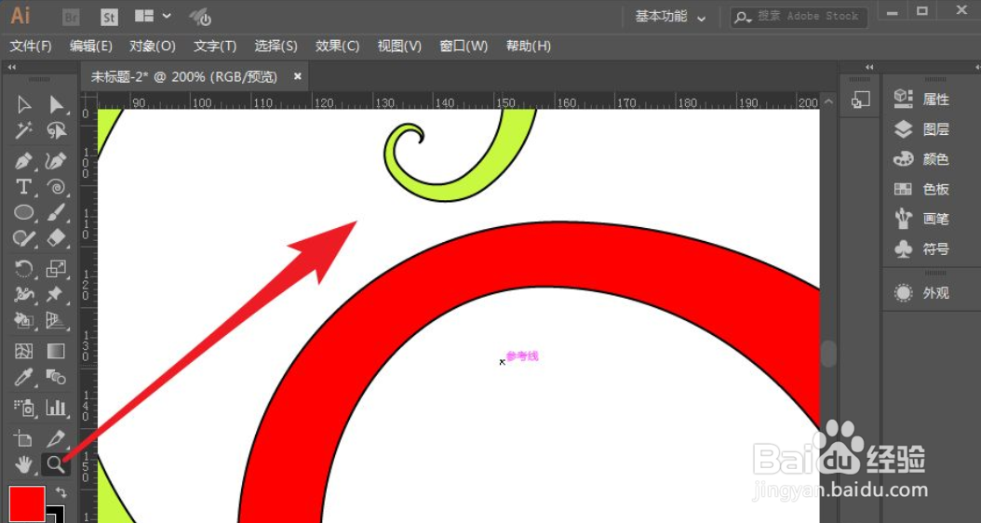Select the Artboard tool
Viewport: 981px width, 523px height.
[24, 438]
